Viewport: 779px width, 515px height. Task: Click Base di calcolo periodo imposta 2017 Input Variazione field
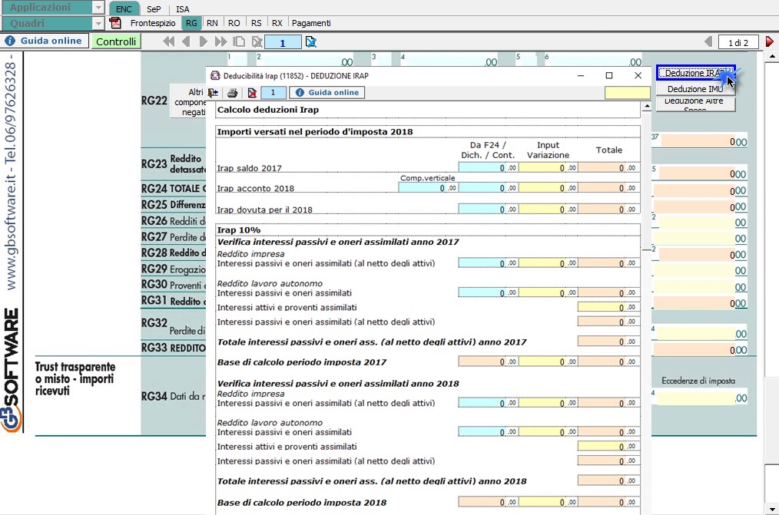[x=548, y=361]
